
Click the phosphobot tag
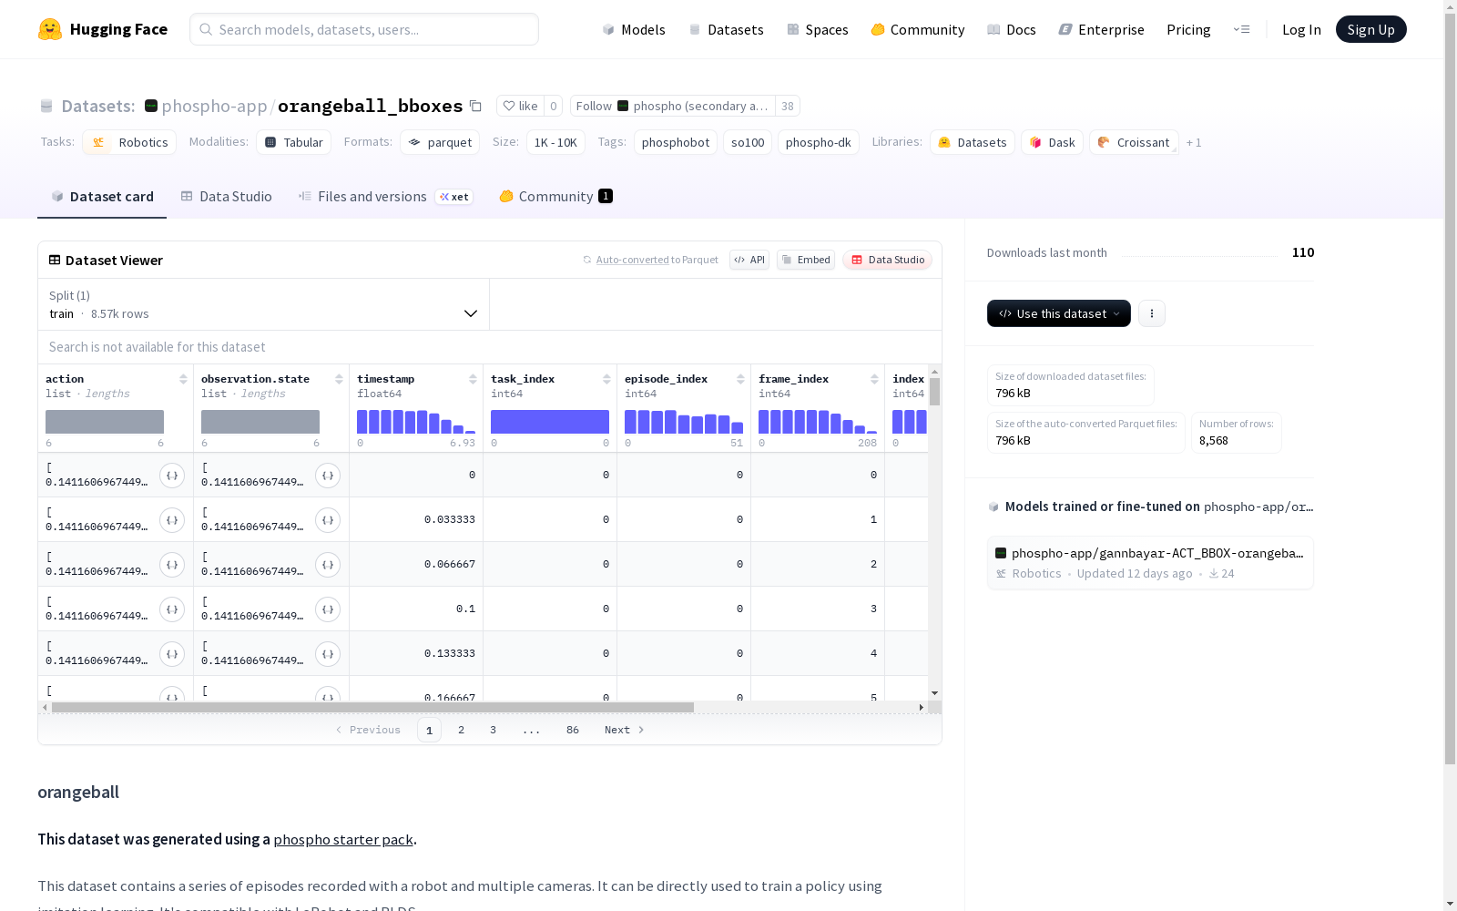[x=676, y=142]
